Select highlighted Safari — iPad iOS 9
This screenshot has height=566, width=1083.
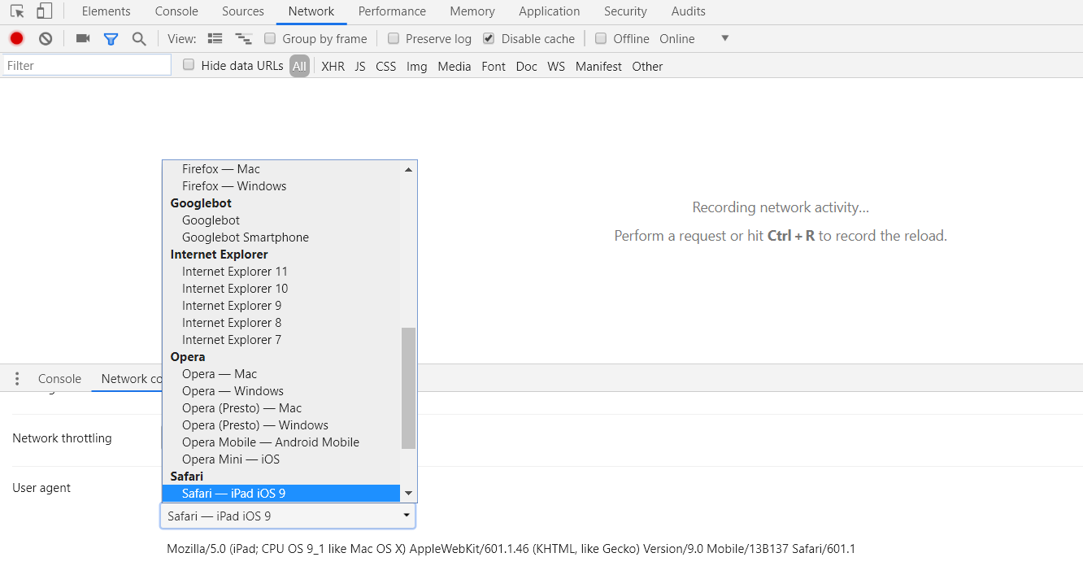[x=281, y=494]
